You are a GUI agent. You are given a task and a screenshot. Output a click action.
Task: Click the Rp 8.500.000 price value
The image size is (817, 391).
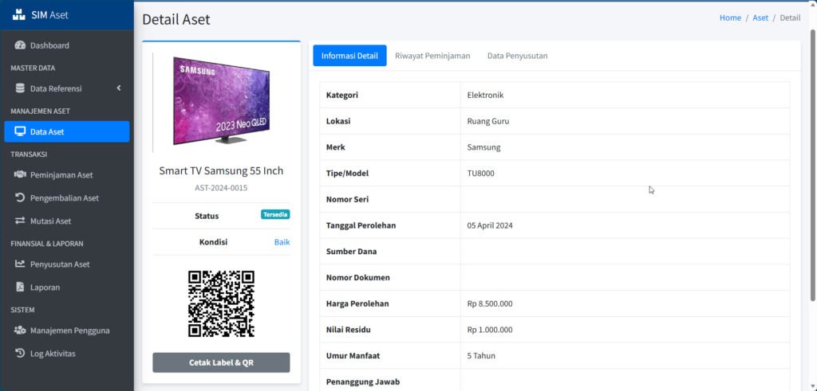pyautogui.click(x=490, y=303)
